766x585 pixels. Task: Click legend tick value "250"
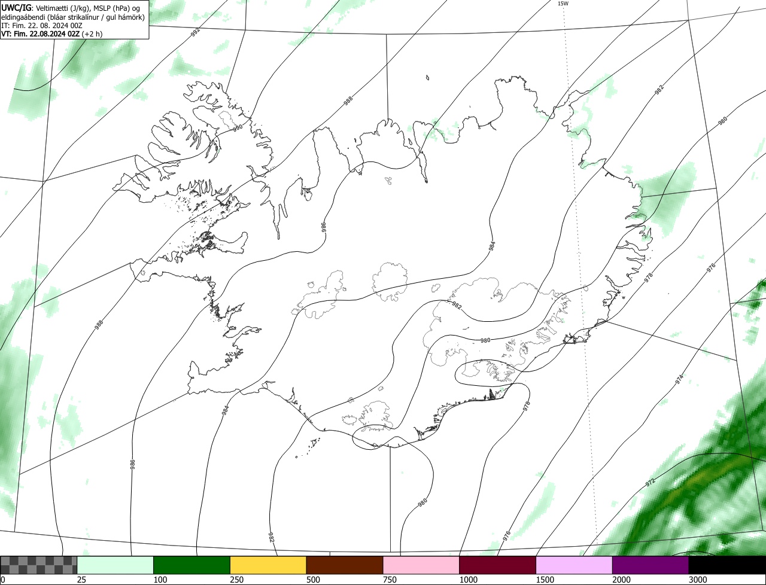pyautogui.click(x=236, y=580)
